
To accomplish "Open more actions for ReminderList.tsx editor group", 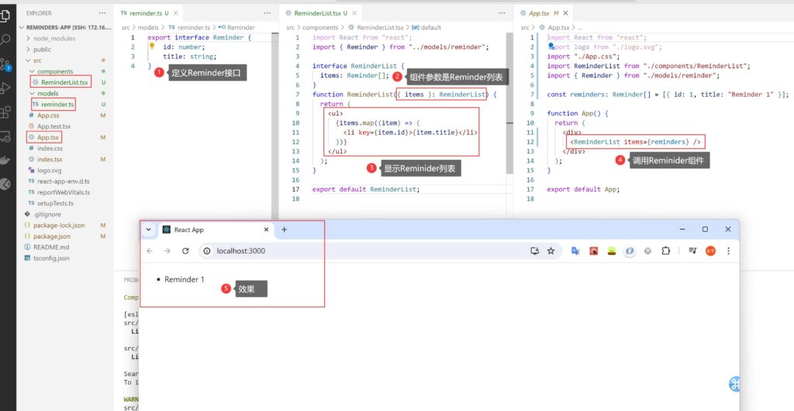I will (502, 12).
